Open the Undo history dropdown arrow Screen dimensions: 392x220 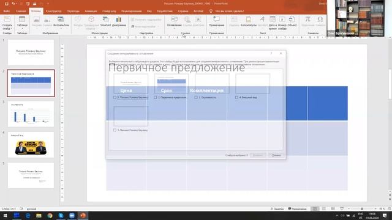(x=17, y=4)
